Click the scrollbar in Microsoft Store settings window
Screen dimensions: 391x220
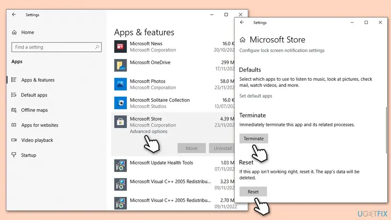tap(386, 130)
